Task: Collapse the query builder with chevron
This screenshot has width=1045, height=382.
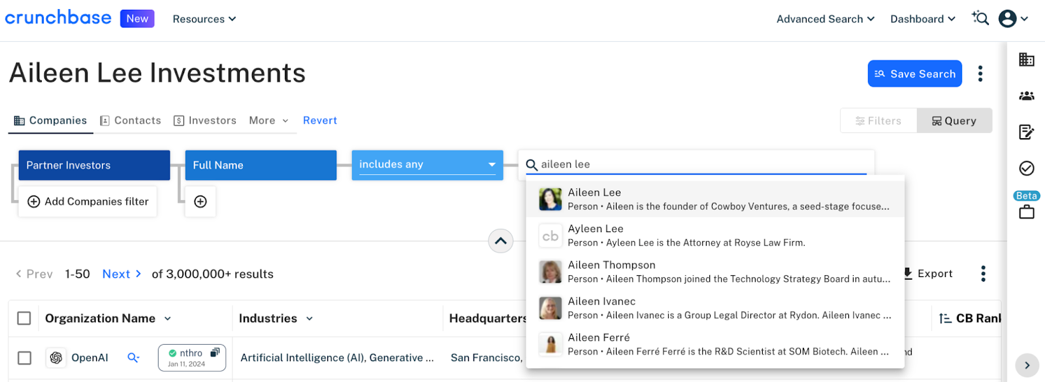Action: 500,241
